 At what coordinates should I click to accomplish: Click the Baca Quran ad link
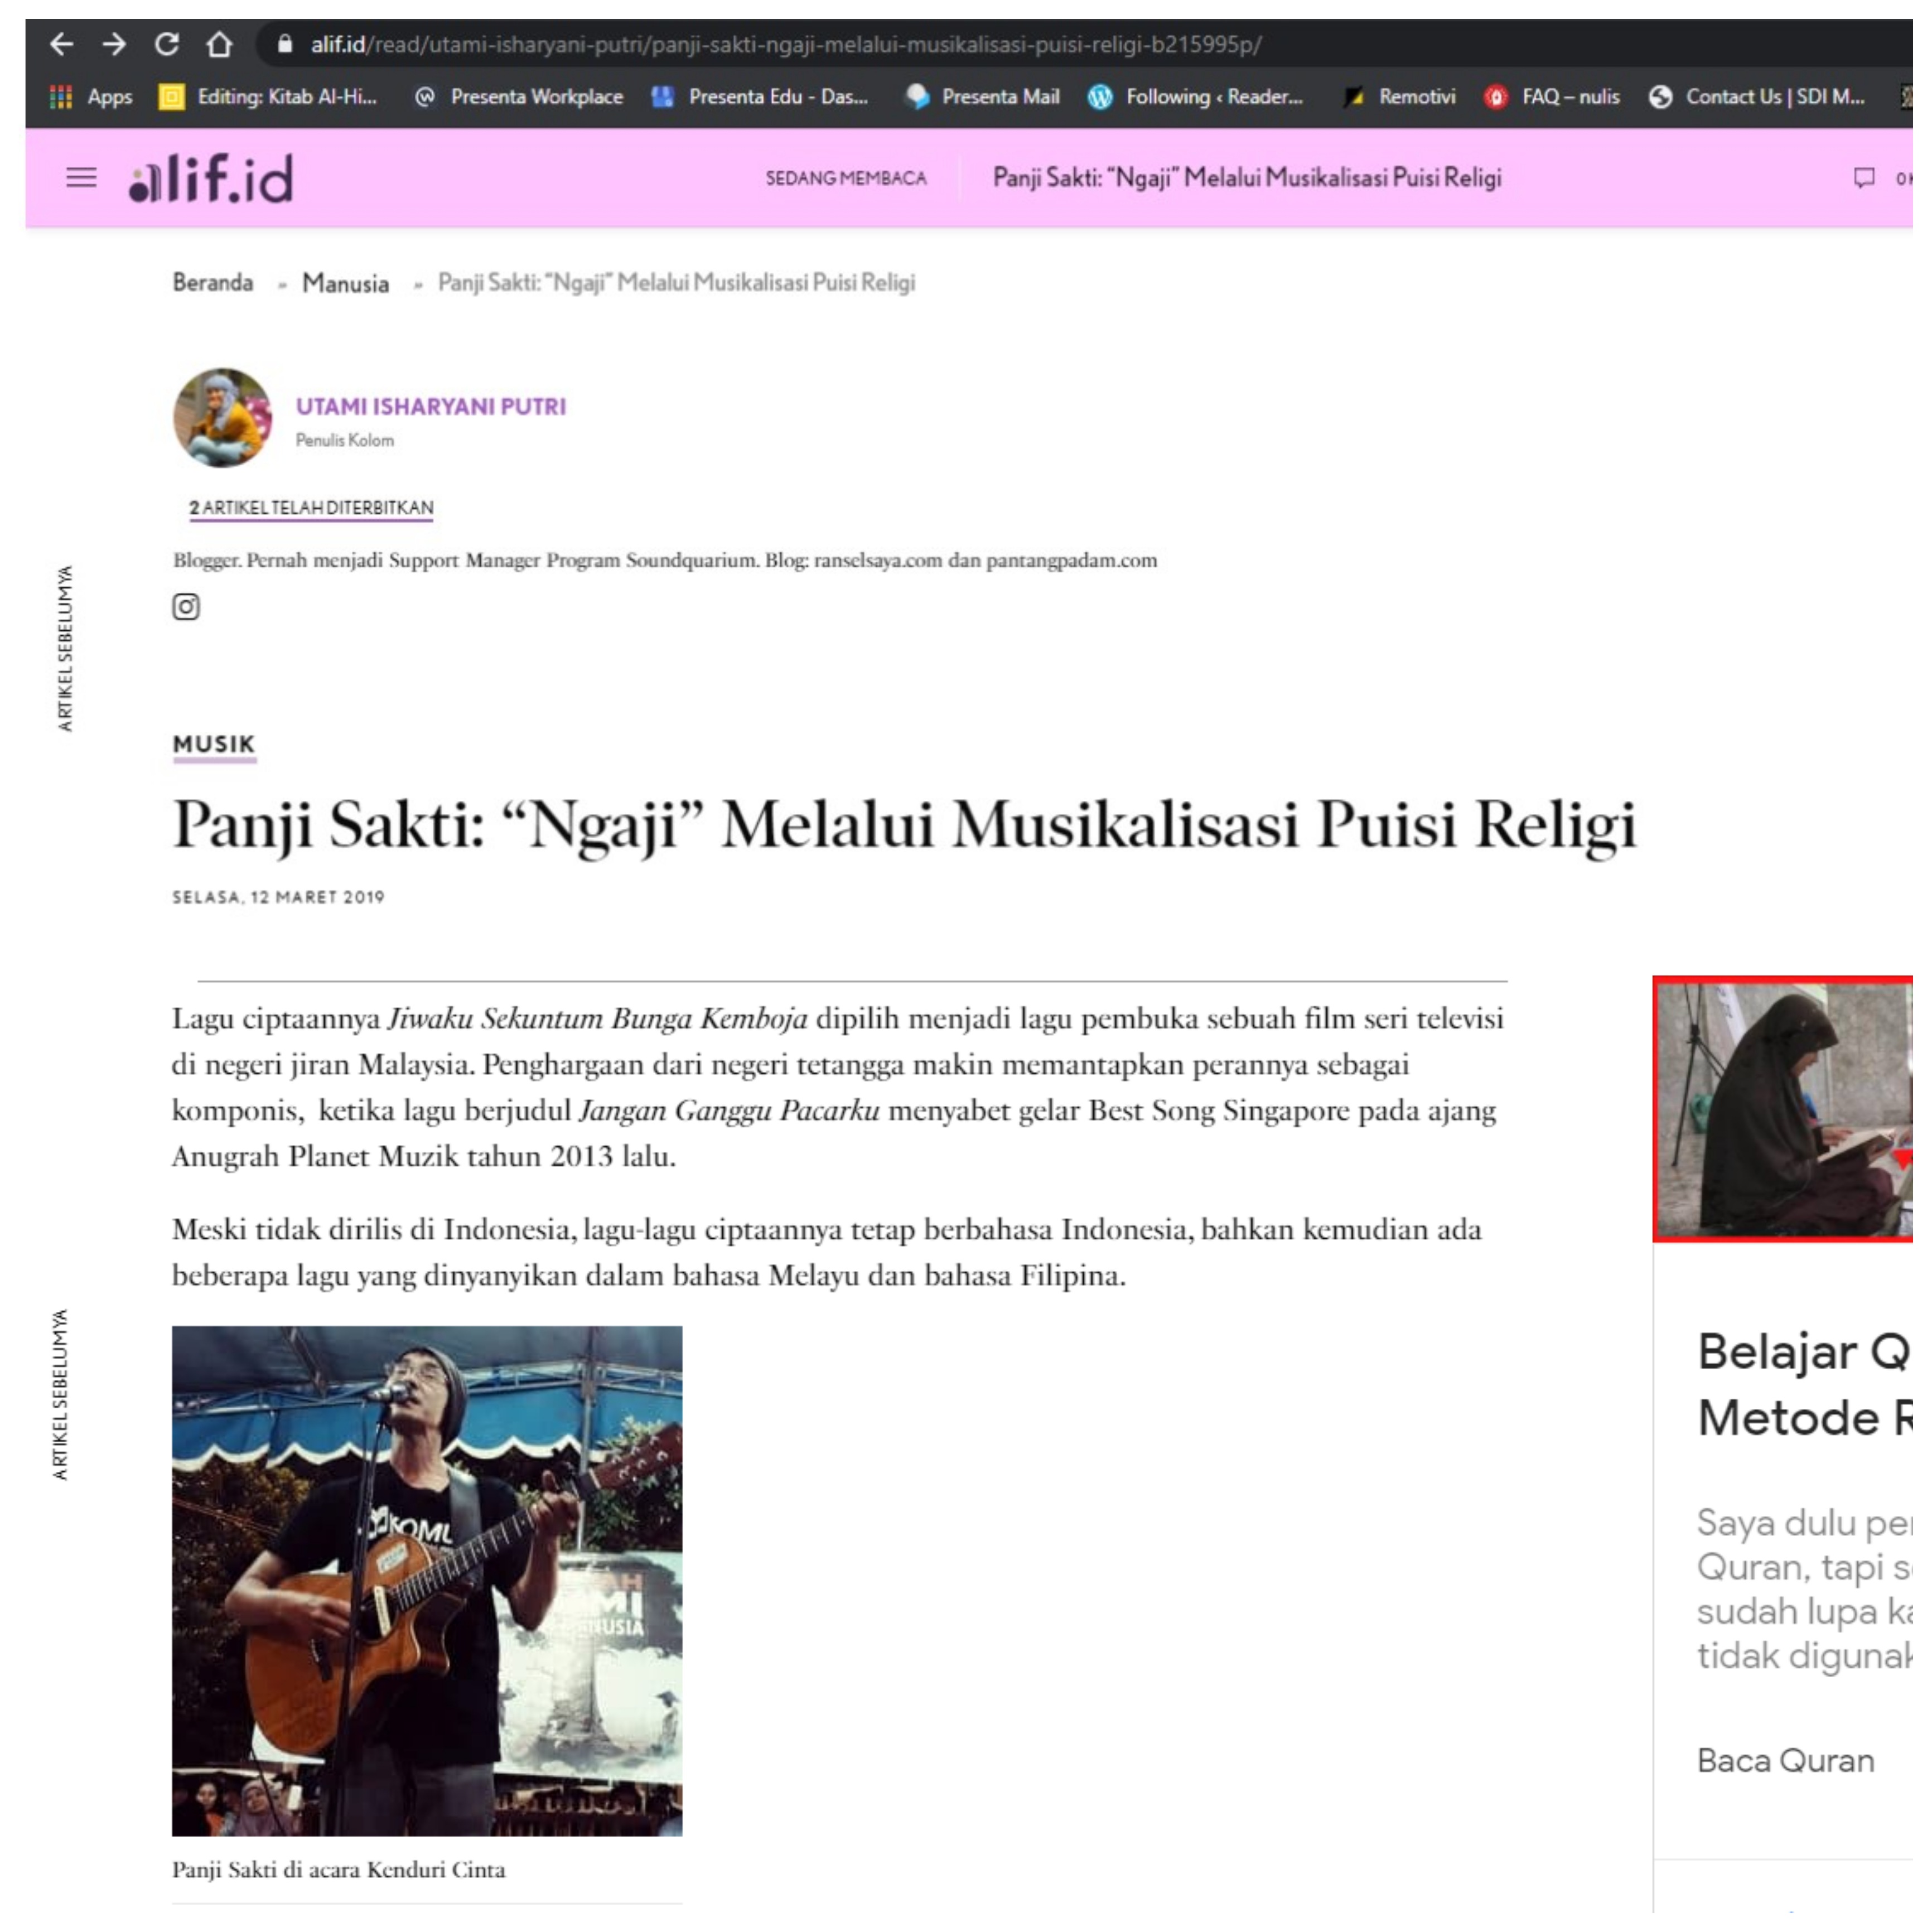[x=1786, y=1761]
